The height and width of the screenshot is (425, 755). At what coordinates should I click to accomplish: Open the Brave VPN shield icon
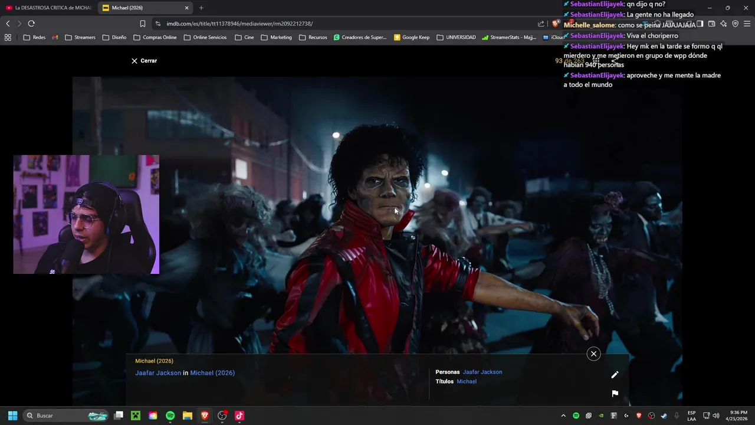735,24
